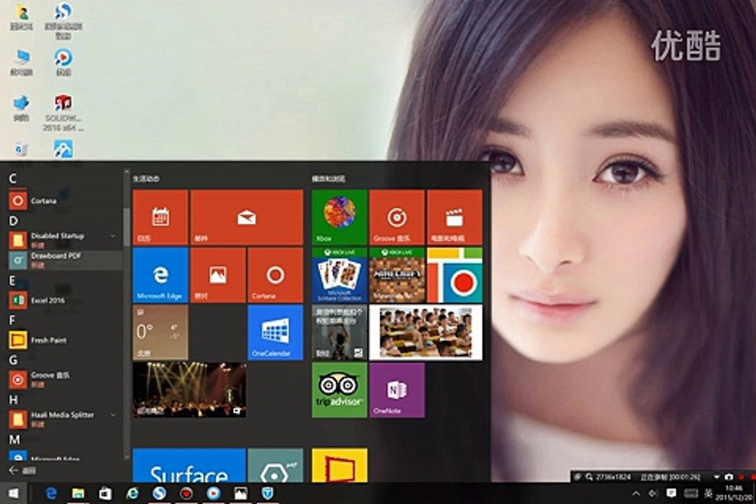Show hidden system tray icons chevron

636,493
